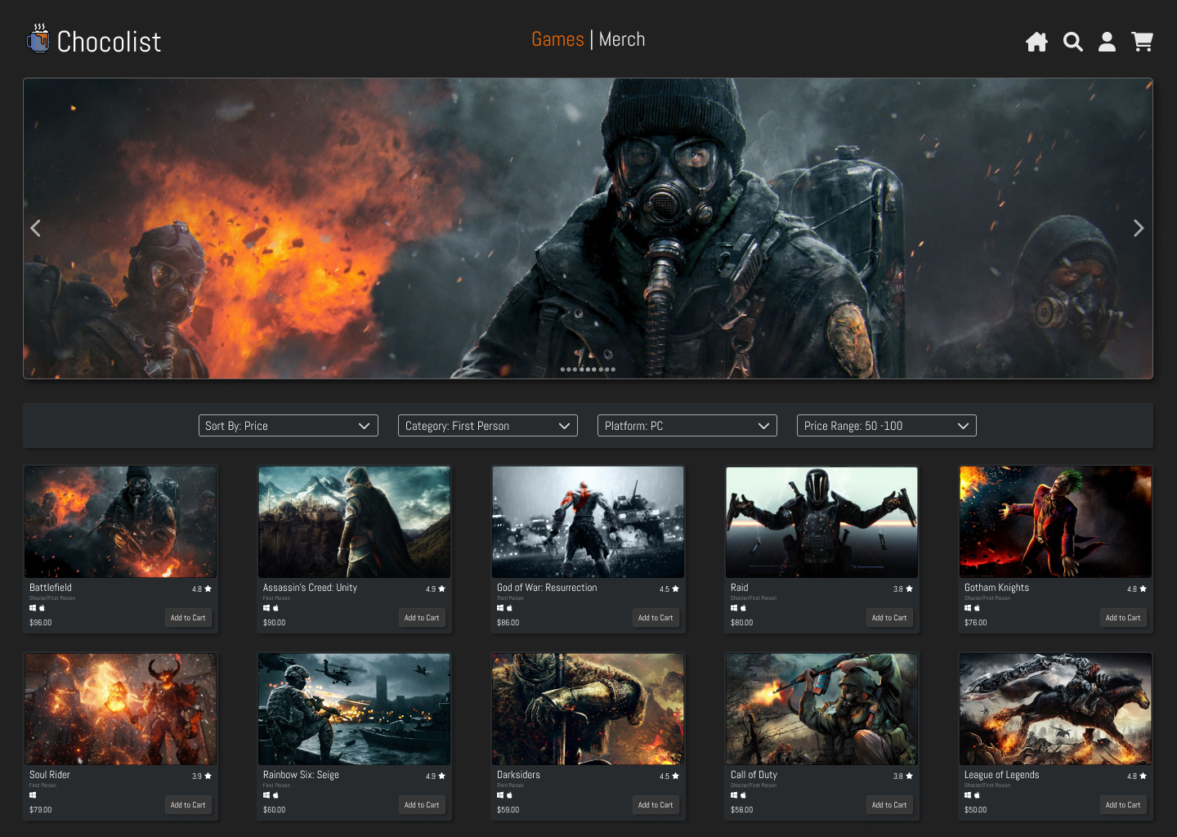The height and width of the screenshot is (837, 1177).
Task: Click the Windows platform icon on Soul Rider
Action: 33,795
